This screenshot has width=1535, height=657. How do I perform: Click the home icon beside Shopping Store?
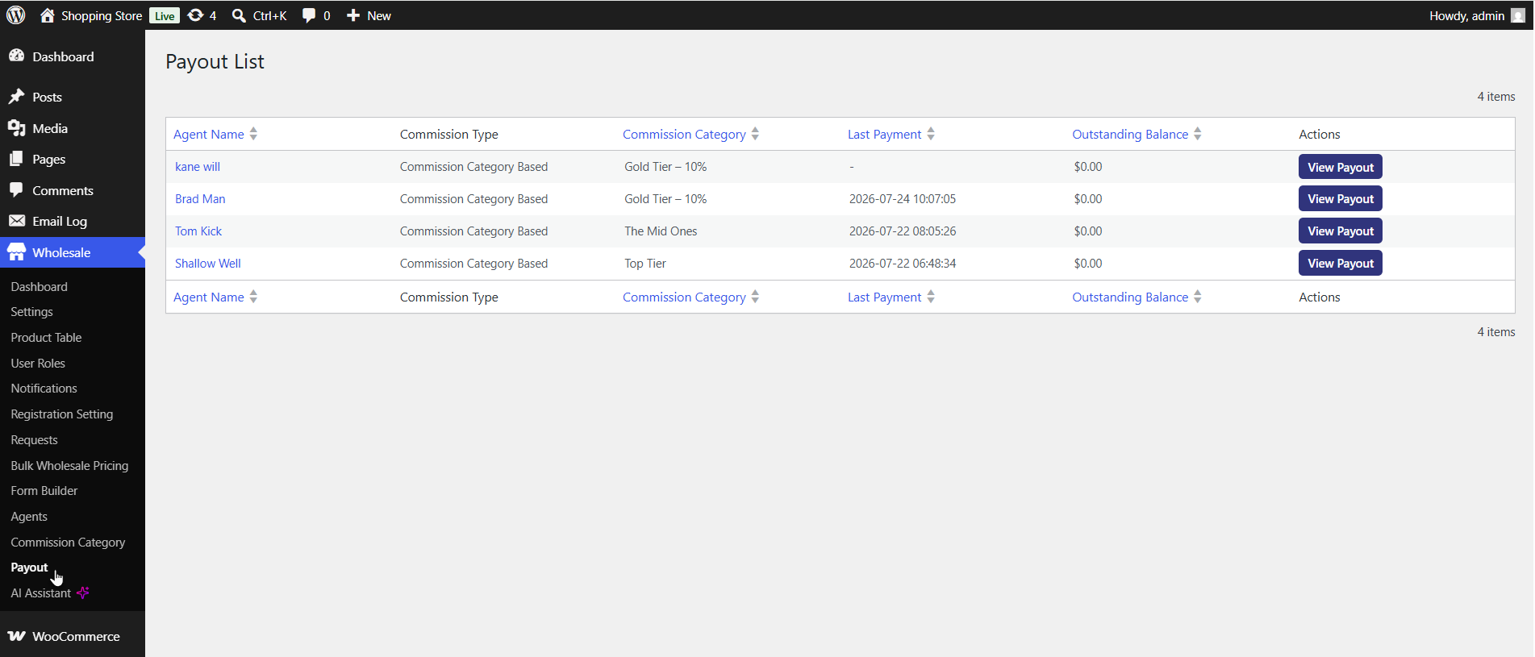coord(48,15)
